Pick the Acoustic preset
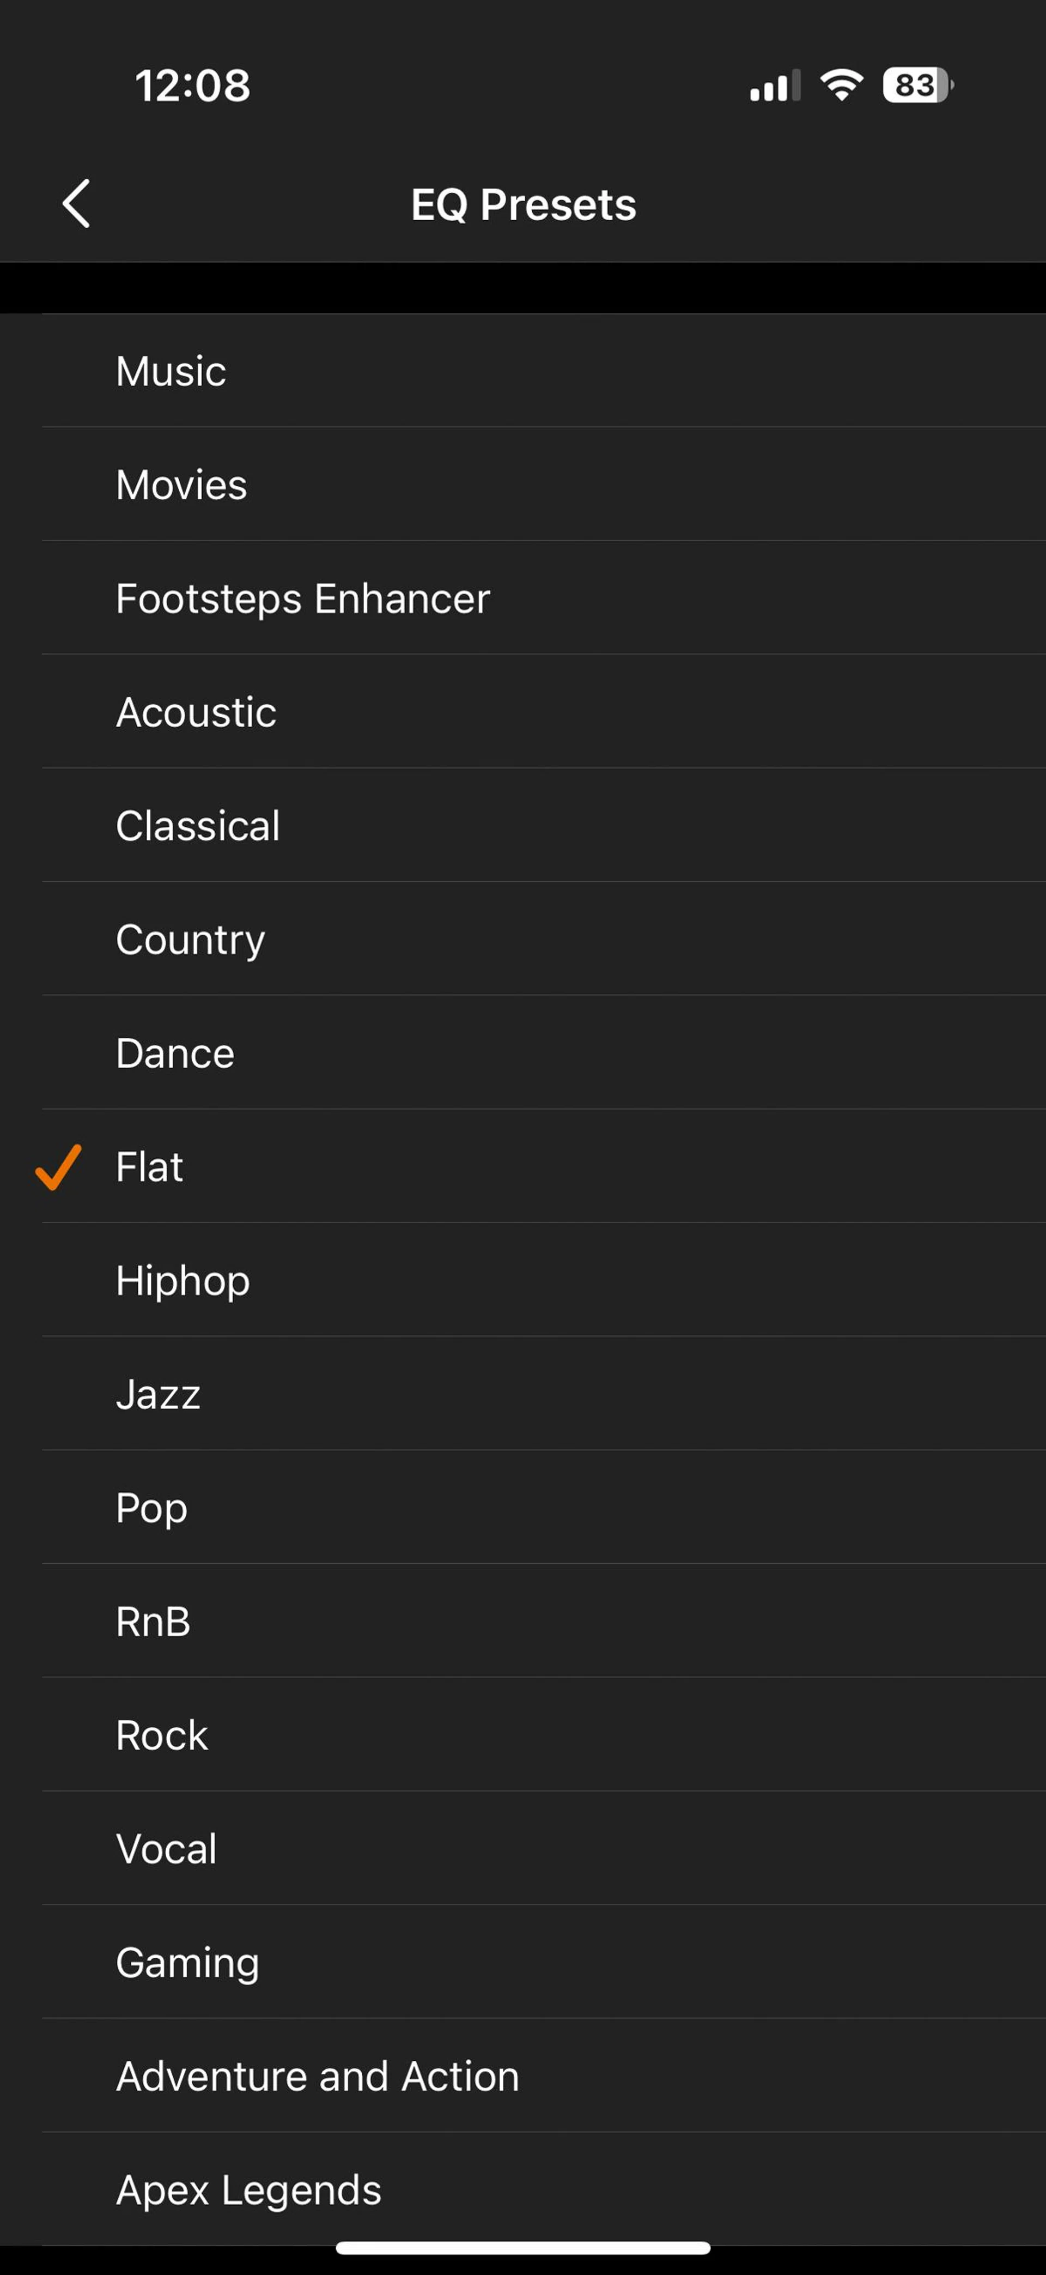This screenshot has height=2275, width=1046. click(x=196, y=713)
